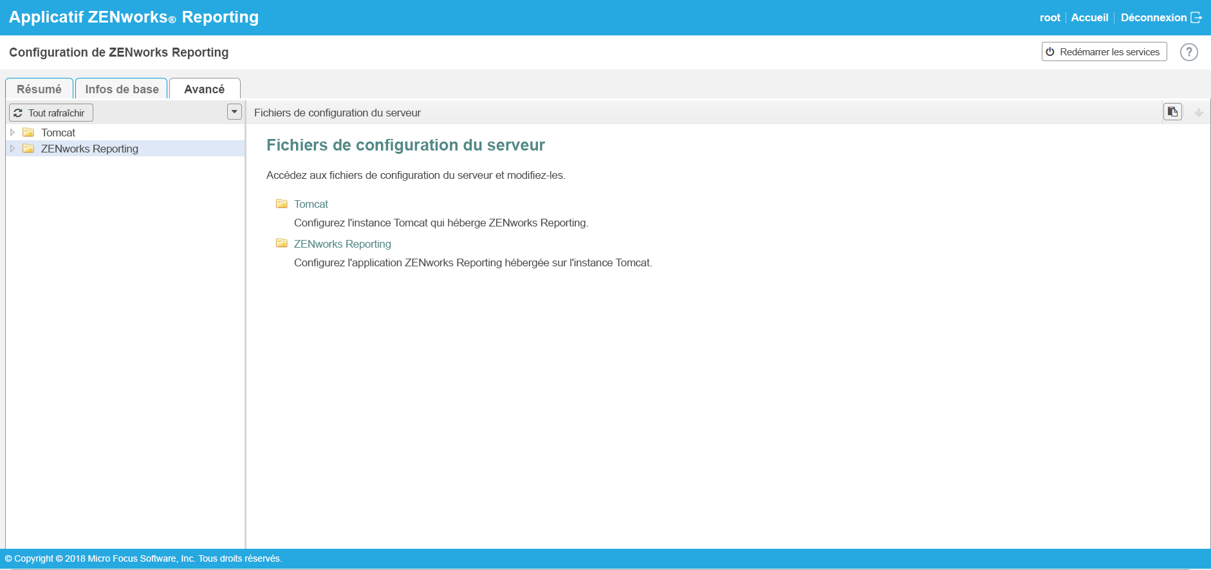Screen dimensions: 1211x570
Task: Open the Tomcat link in the main panel
Action: point(311,204)
